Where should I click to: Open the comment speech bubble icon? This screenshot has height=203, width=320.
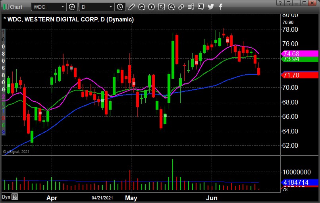[201, 7]
